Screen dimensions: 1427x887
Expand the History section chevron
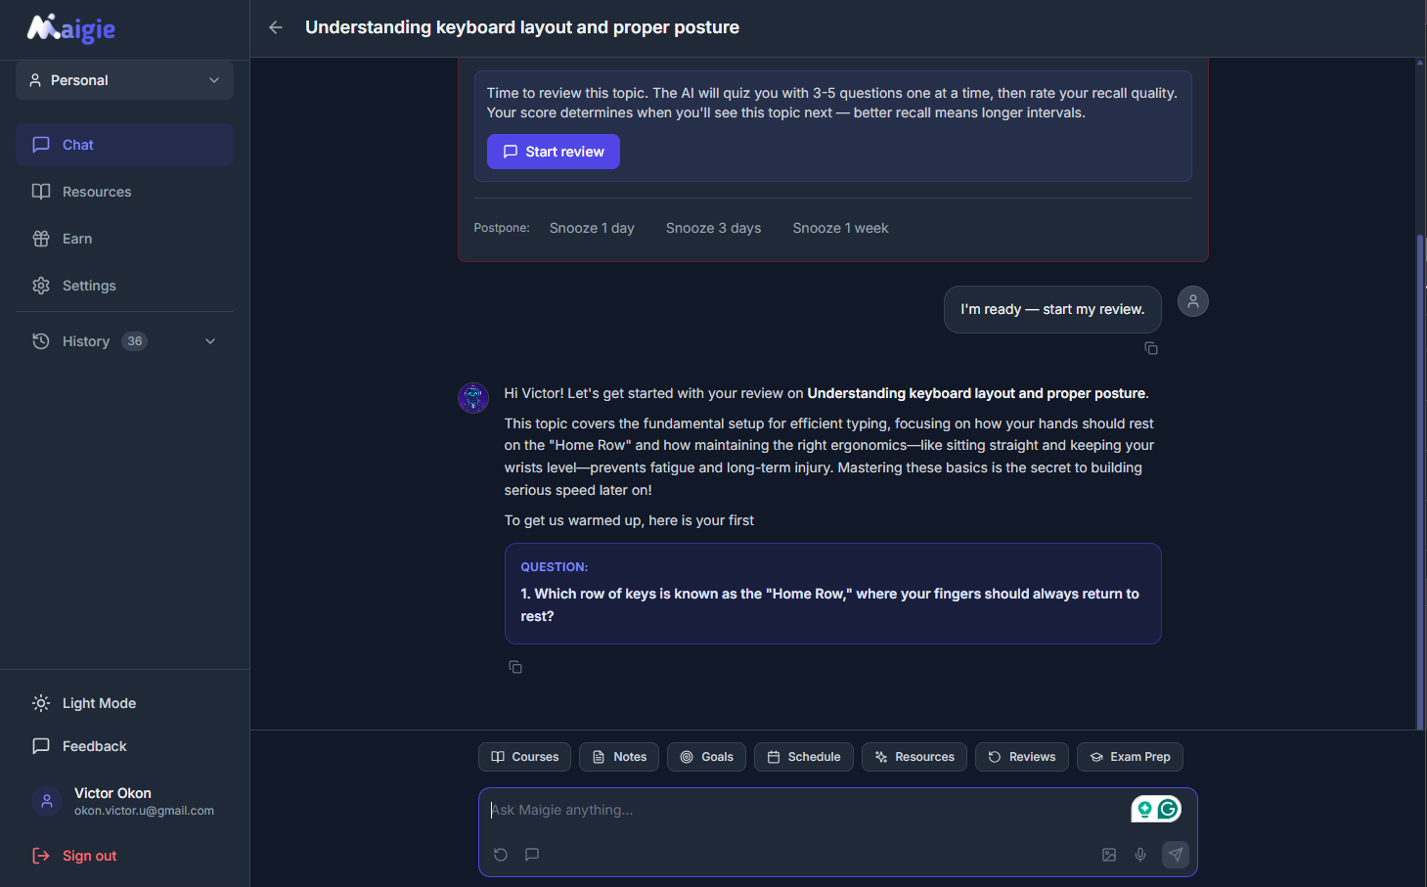click(210, 341)
